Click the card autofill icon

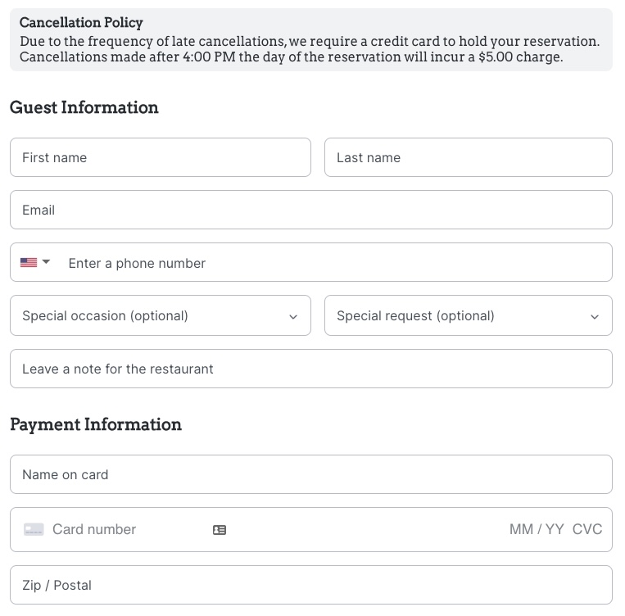220,530
